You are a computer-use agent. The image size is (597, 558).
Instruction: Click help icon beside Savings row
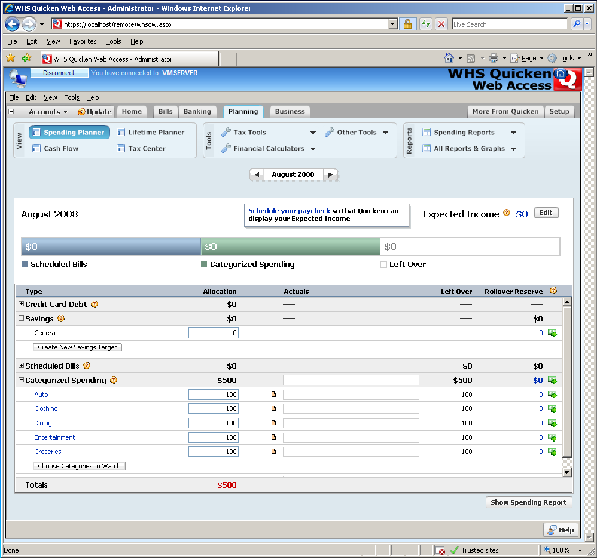61,318
